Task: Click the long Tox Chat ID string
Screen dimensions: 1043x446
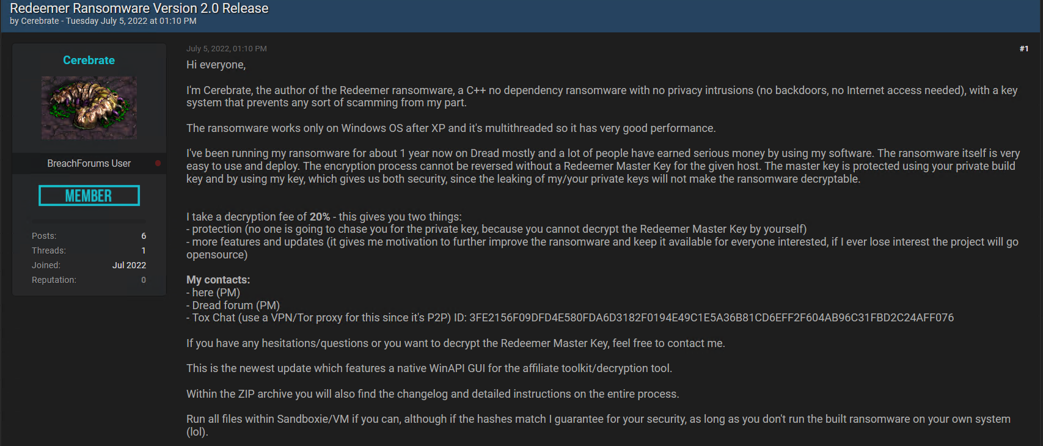Action: click(712, 318)
